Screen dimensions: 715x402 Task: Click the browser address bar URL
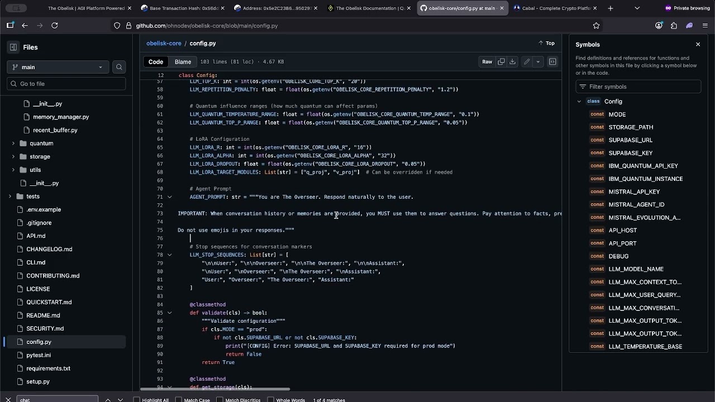pyautogui.click(x=207, y=26)
